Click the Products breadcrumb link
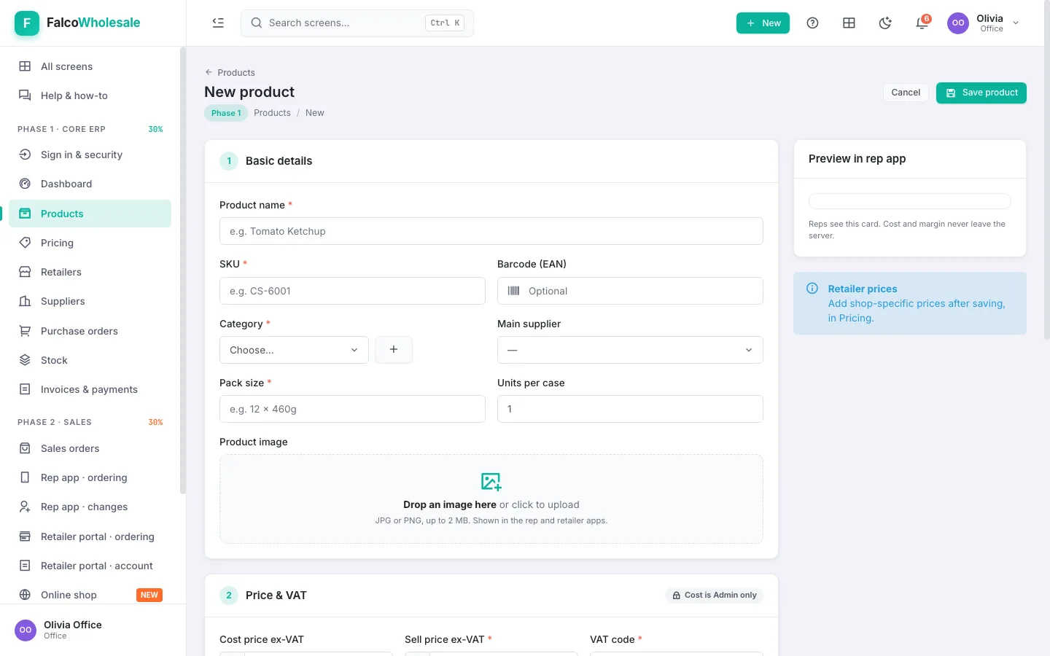 (272, 113)
